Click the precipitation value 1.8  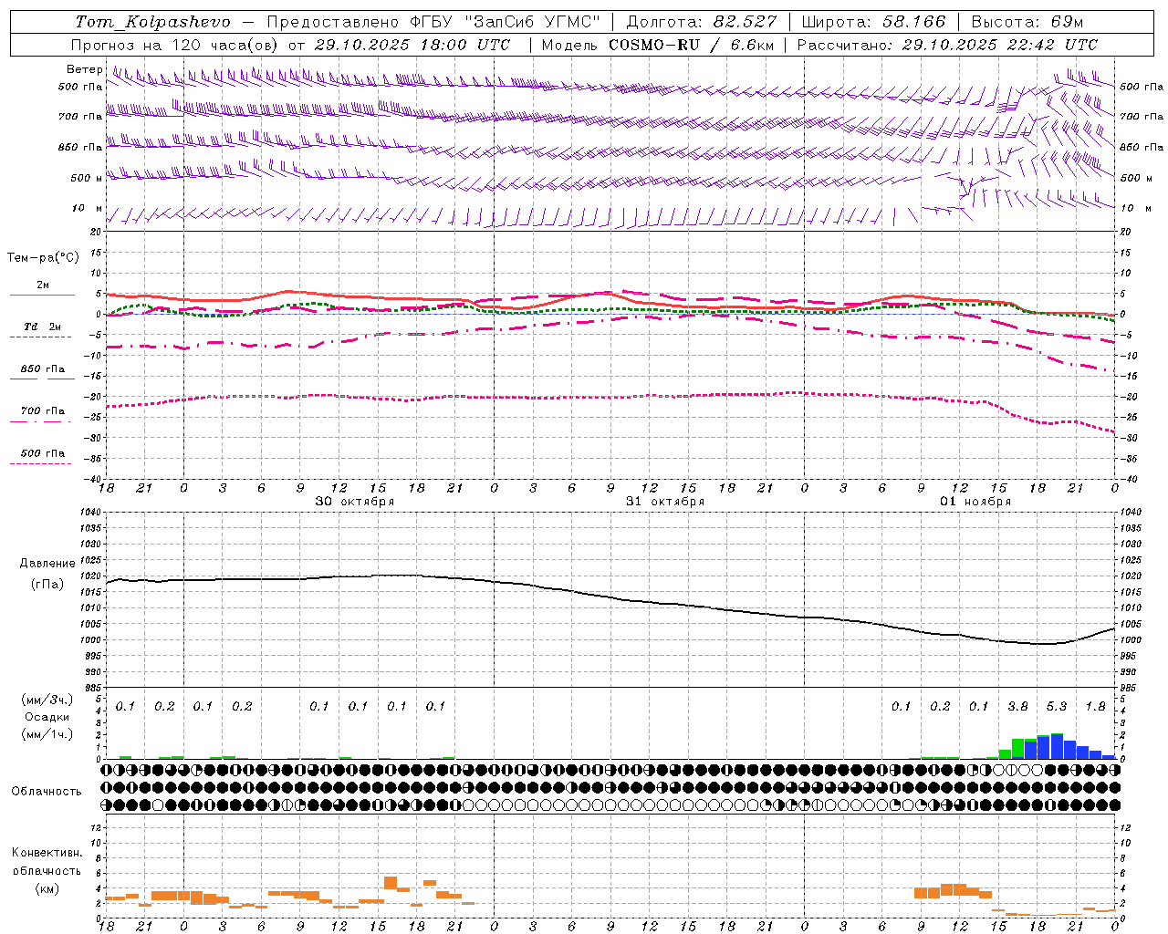(1095, 706)
